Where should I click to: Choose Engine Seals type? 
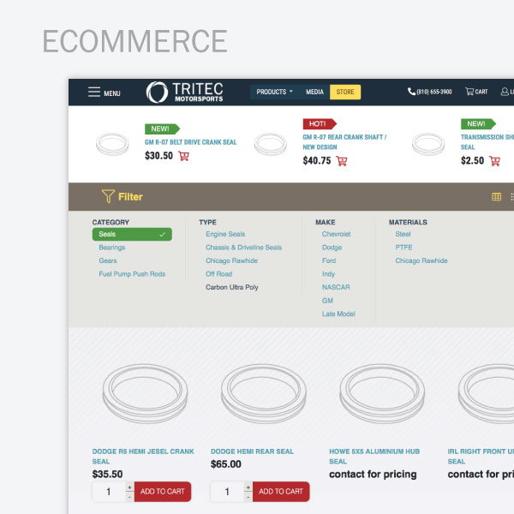point(225,234)
